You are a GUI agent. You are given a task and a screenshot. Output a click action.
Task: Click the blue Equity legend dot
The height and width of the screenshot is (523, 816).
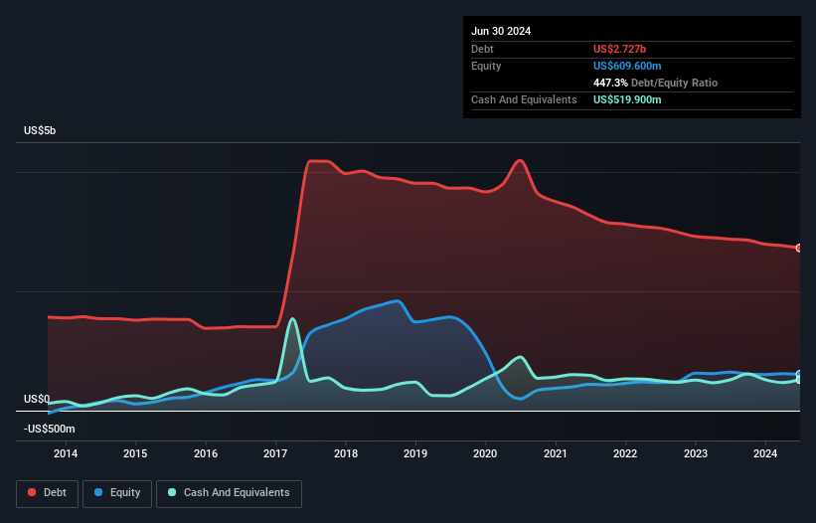(x=98, y=492)
